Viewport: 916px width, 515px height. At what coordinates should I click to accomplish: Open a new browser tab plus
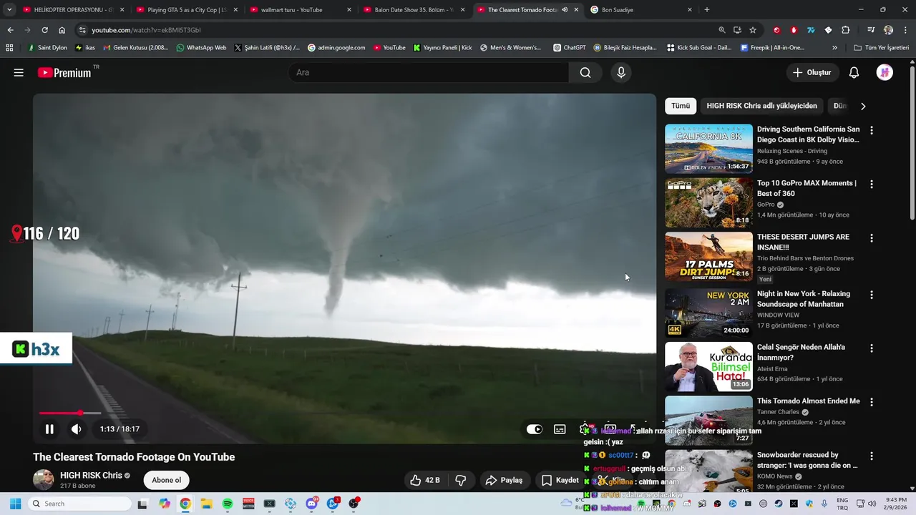coord(707,10)
